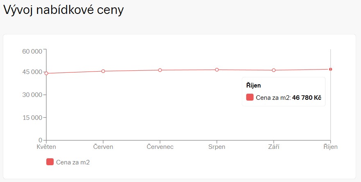
Task: Select the Červenec data point on chart
Action: (x=160, y=70)
